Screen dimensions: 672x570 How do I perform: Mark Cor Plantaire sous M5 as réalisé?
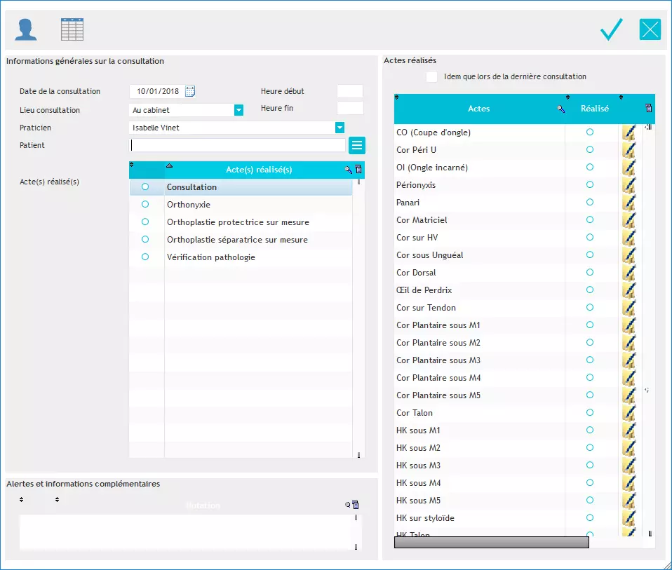pyautogui.click(x=590, y=395)
